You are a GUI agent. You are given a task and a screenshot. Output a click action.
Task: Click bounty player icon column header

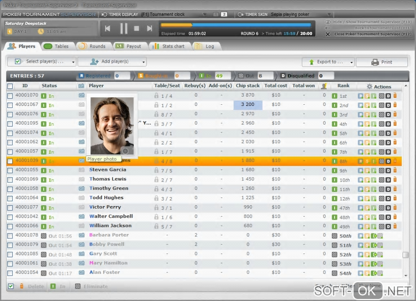click(x=324, y=86)
